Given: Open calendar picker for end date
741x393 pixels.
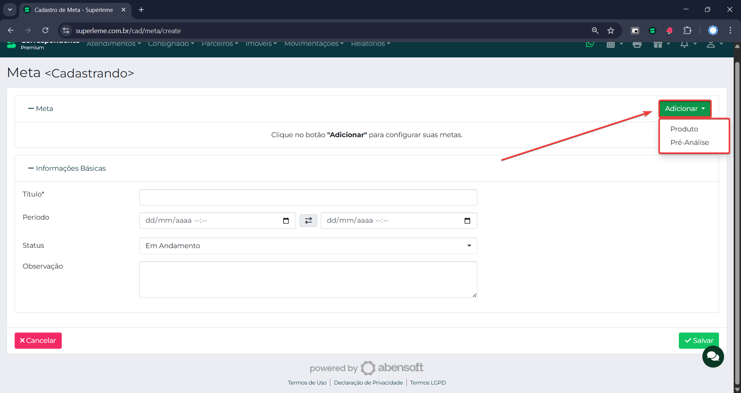Looking at the screenshot, I should [467, 221].
